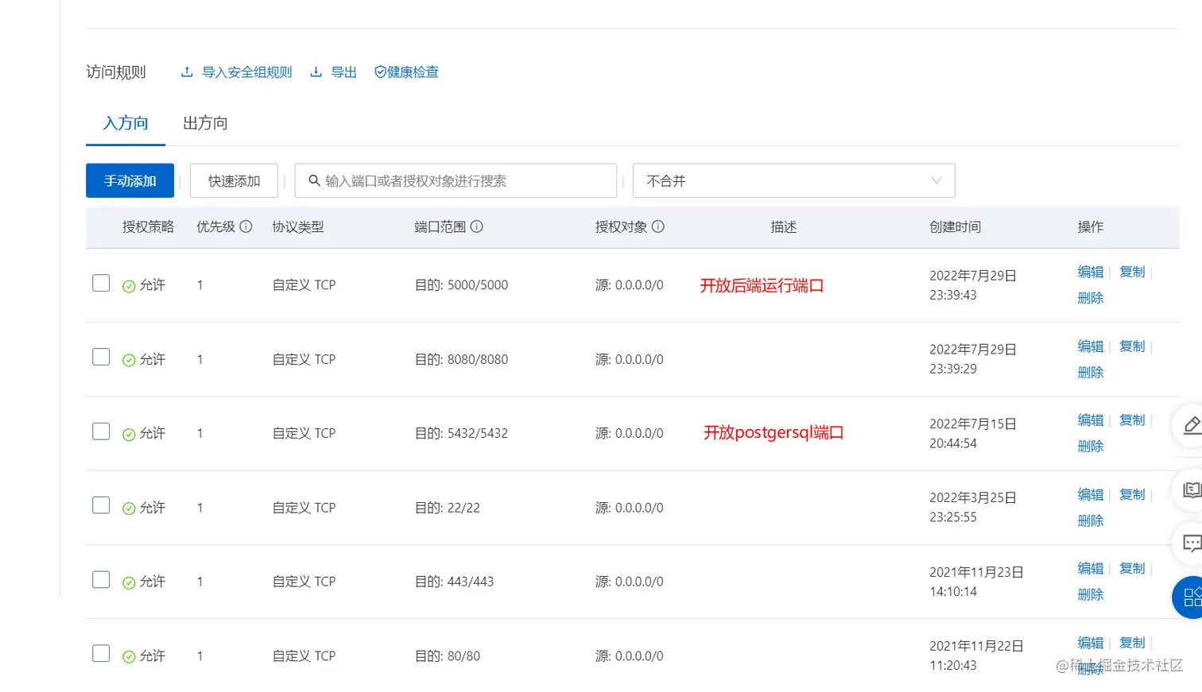Click the 手动添加 button
This screenshot has height=692, width=1202.
[130, 180]
